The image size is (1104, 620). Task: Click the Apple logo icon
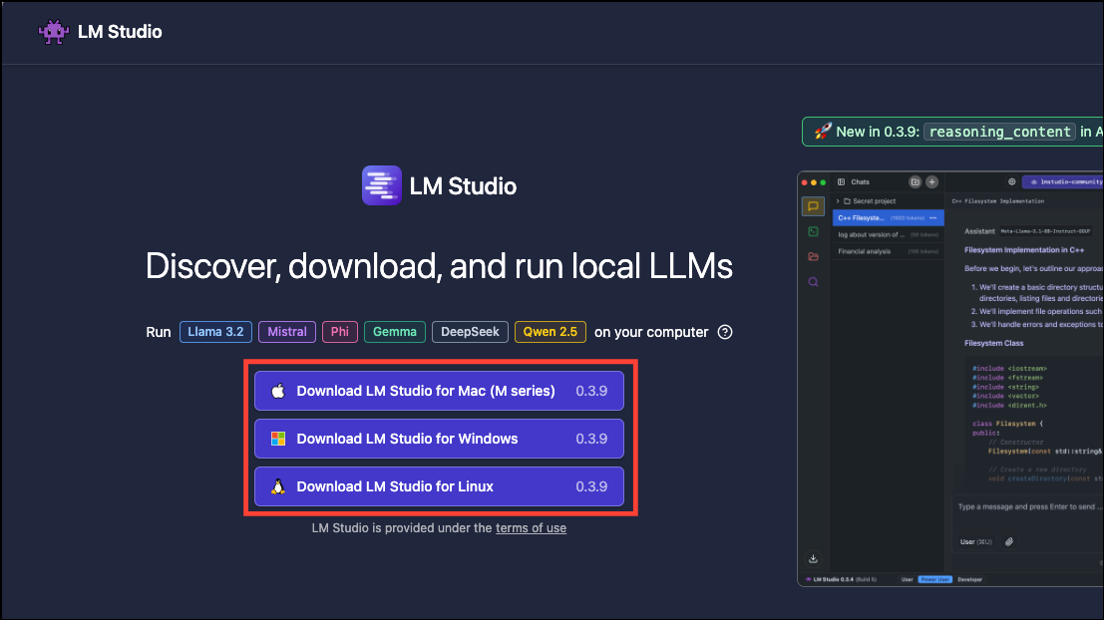coord(278,391)
